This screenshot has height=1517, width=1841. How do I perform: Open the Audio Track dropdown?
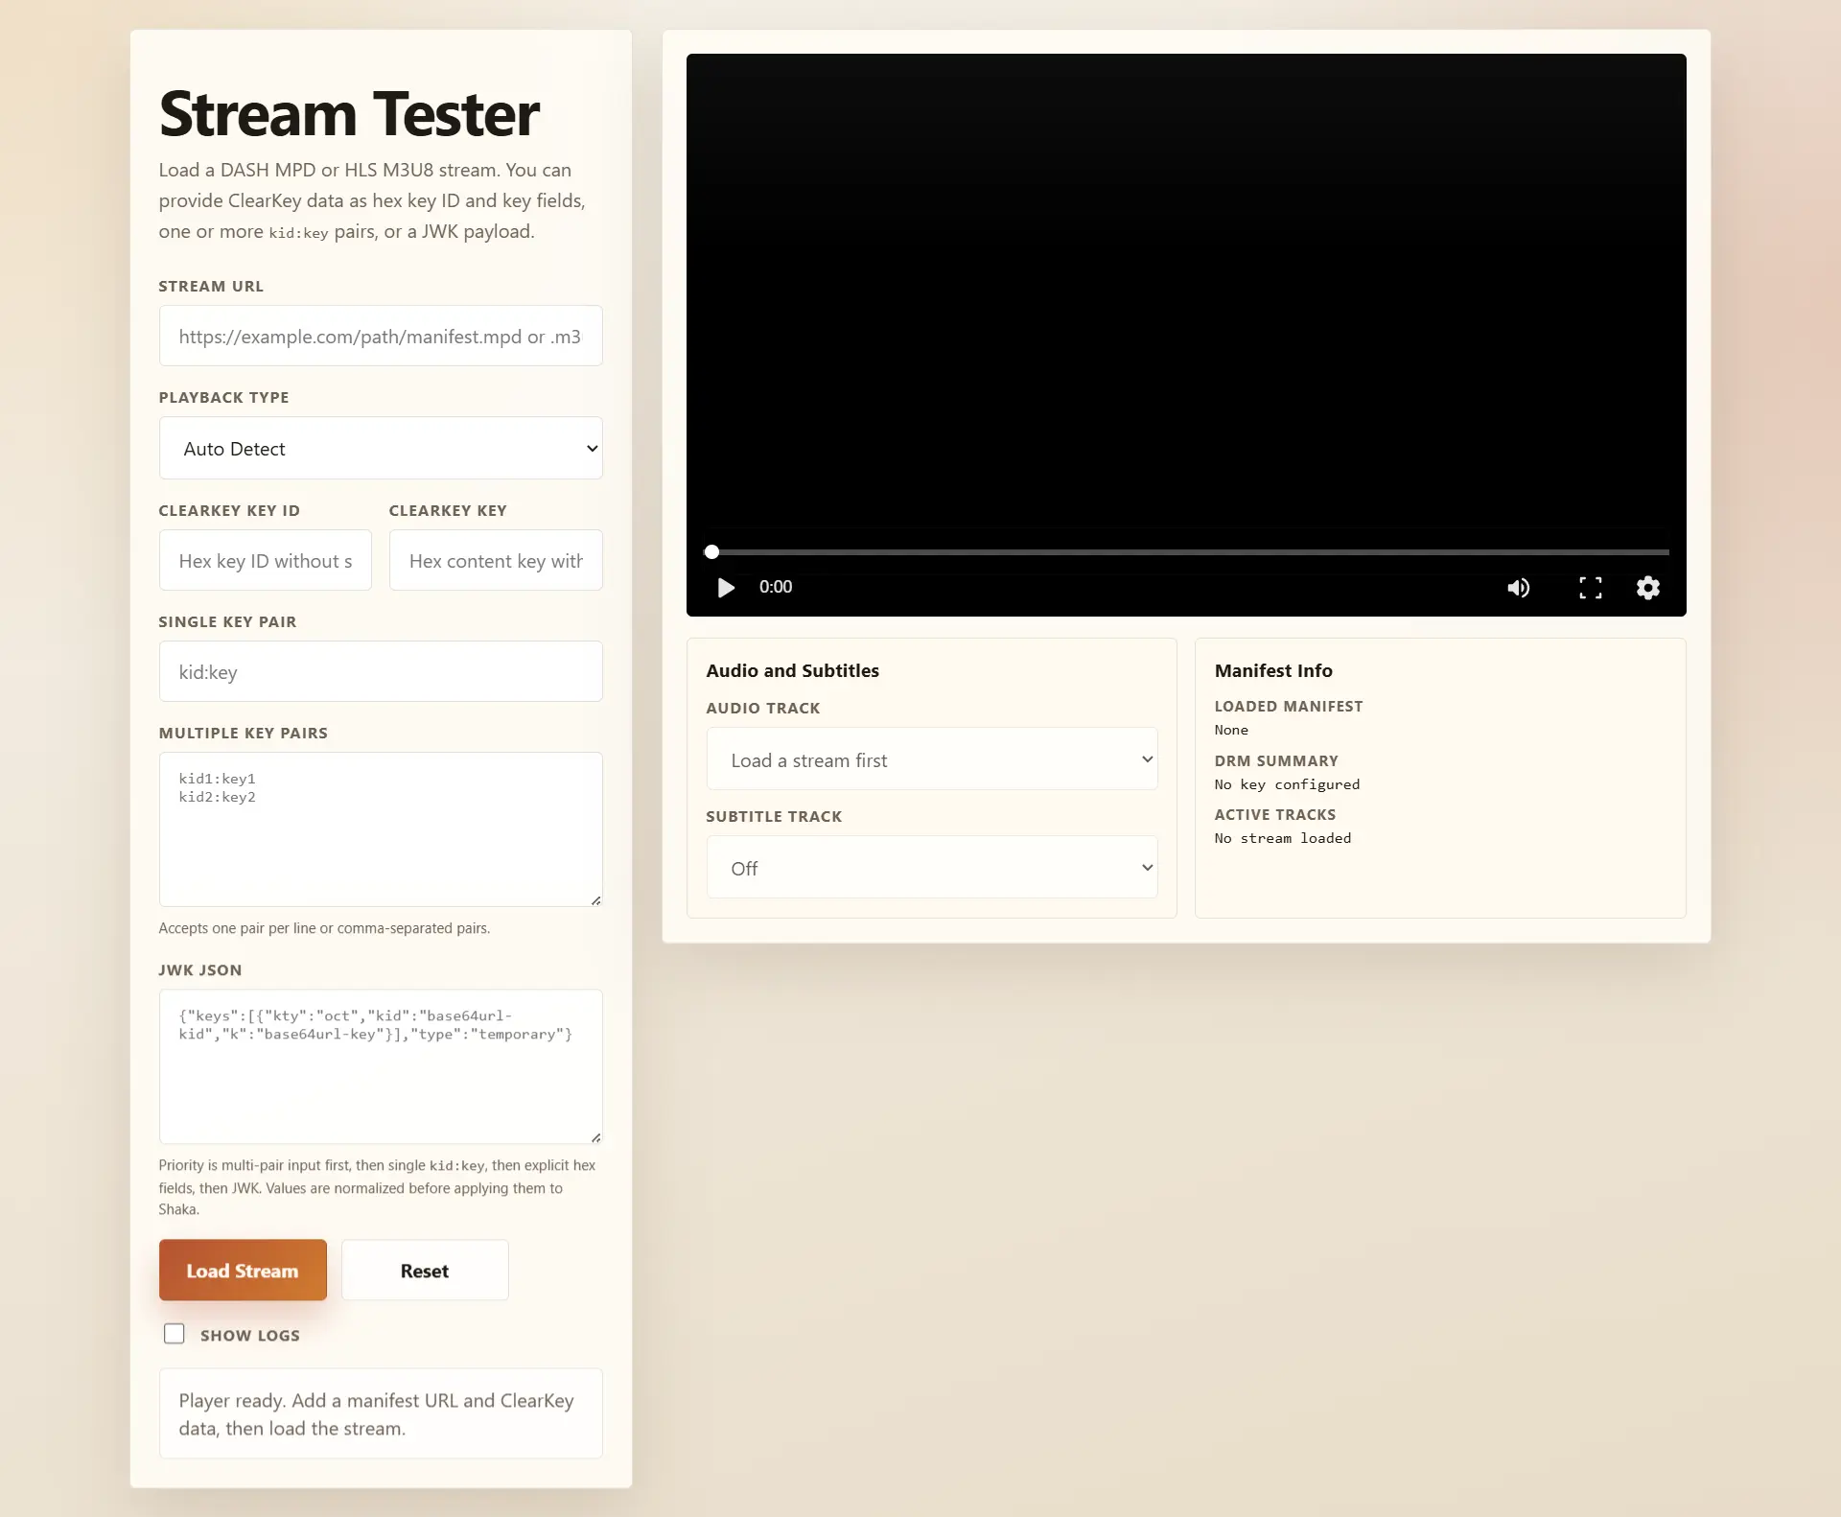[x=932, y=758]
